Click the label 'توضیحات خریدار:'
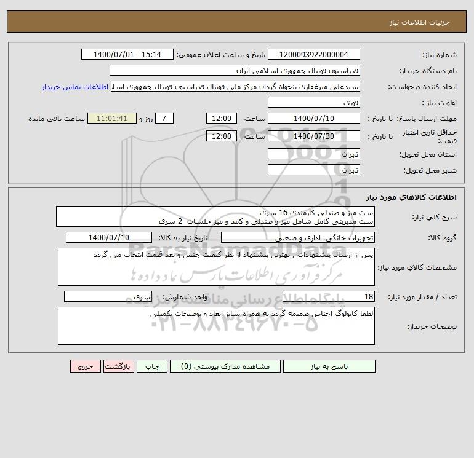 coord(432,326)
